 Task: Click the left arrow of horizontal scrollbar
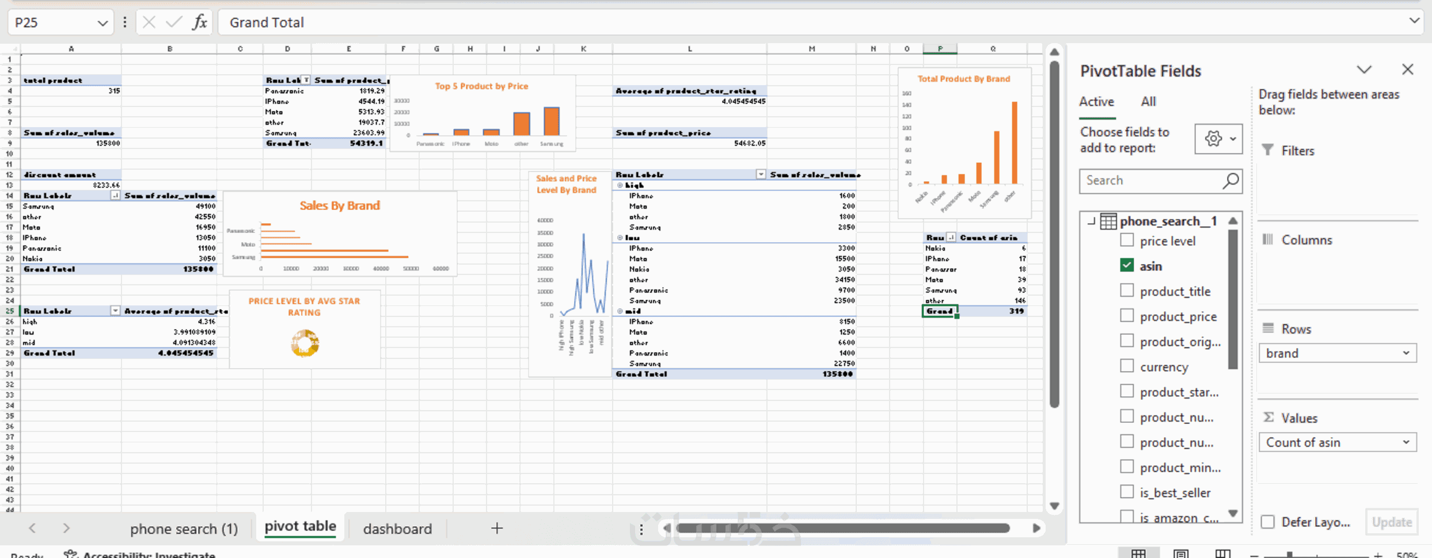tap(666, 528)
